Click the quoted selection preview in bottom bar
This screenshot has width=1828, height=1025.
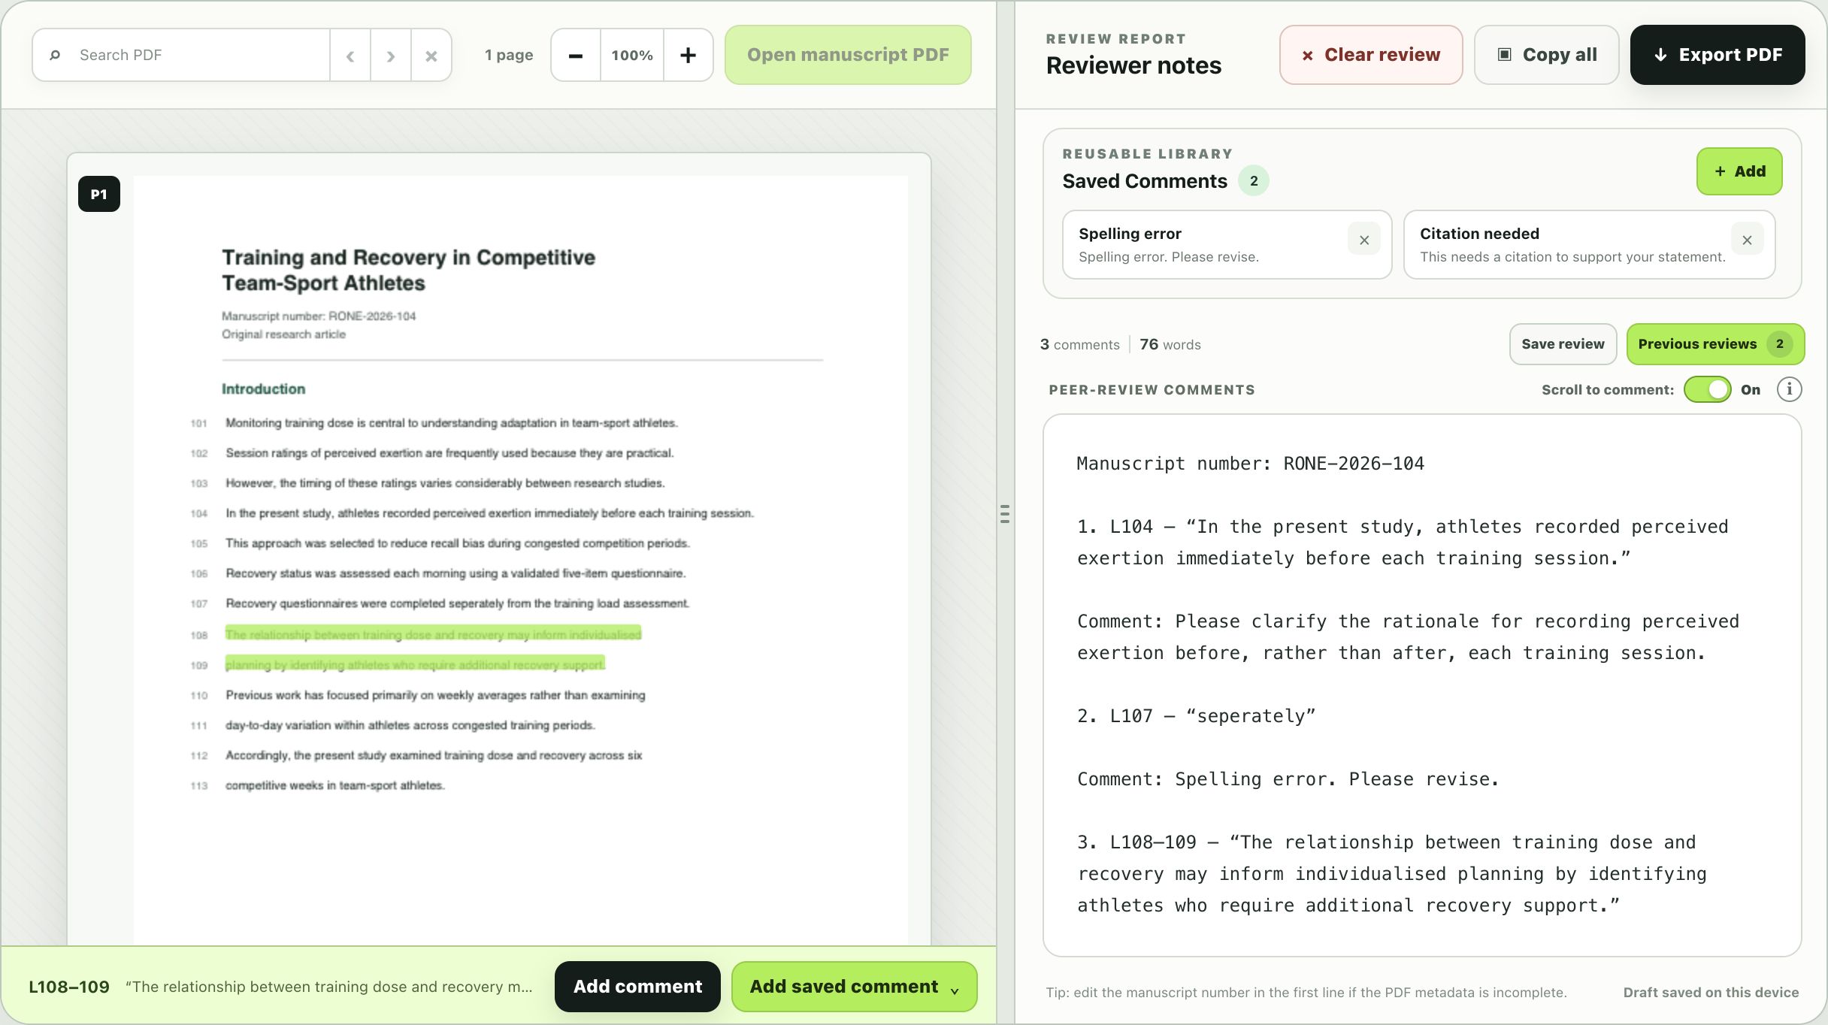pos(329,987)
